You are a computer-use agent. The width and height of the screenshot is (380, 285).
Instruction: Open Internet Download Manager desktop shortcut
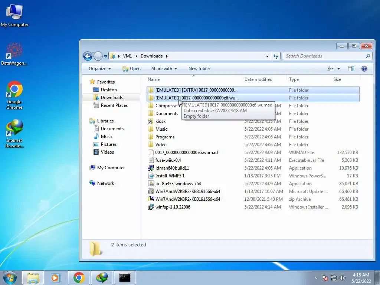click(x=14, y=133)
